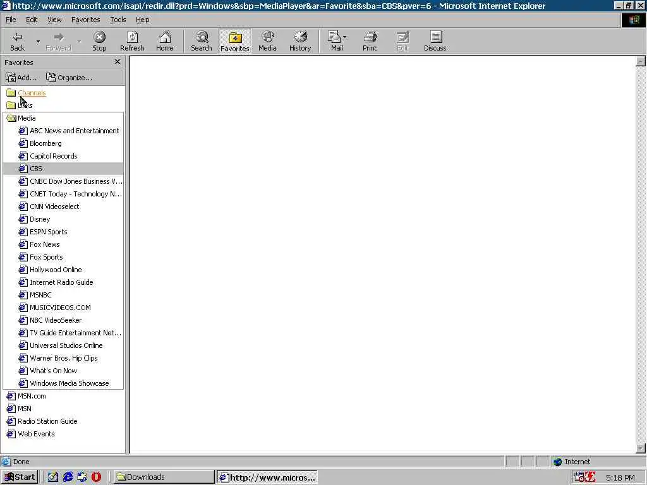Toggle the Favorites pane button
Image resolution: width=647 pixels, height=485 pixels.
click(235, 41)
